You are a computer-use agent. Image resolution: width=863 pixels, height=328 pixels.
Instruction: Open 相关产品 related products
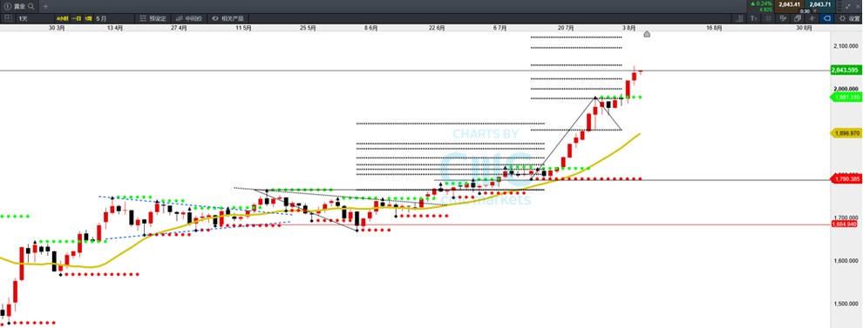click(229, 18)
